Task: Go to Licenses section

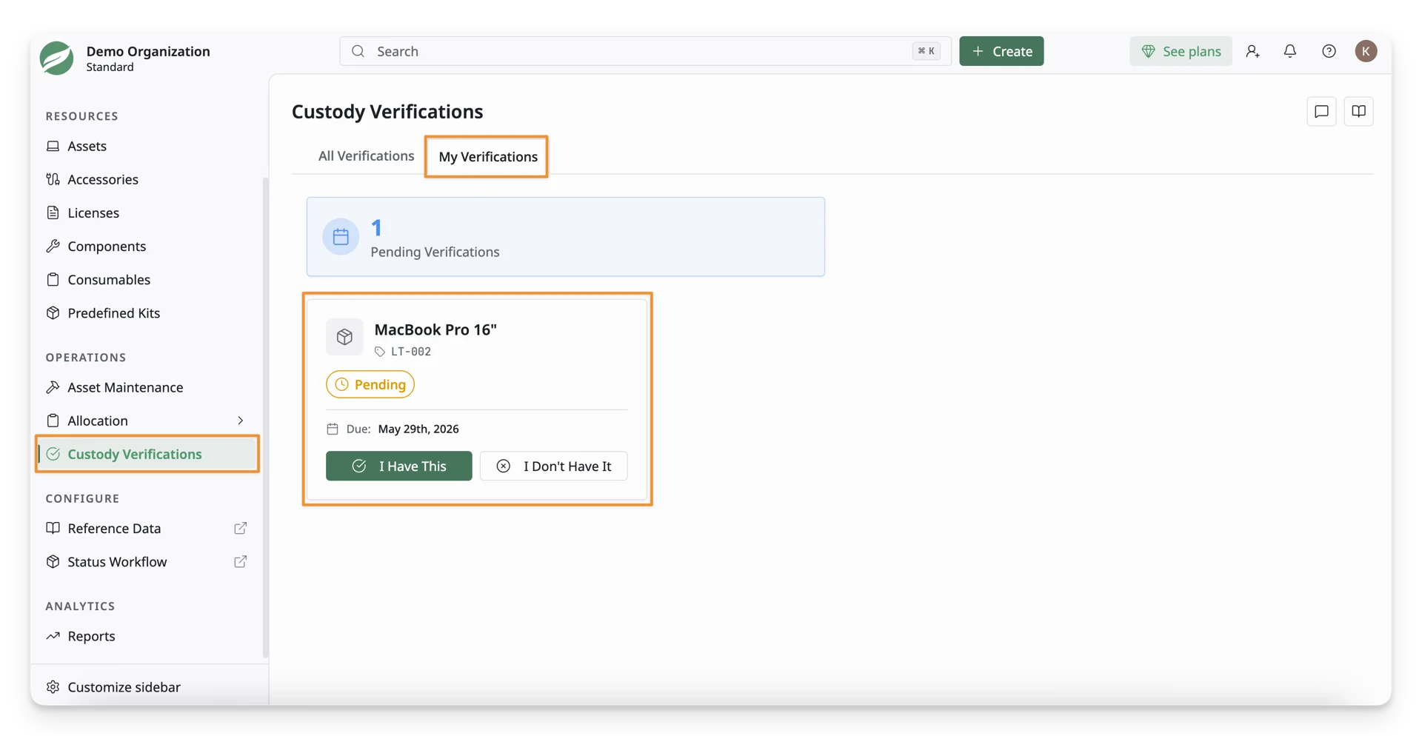Action: [x=93, y=213]
